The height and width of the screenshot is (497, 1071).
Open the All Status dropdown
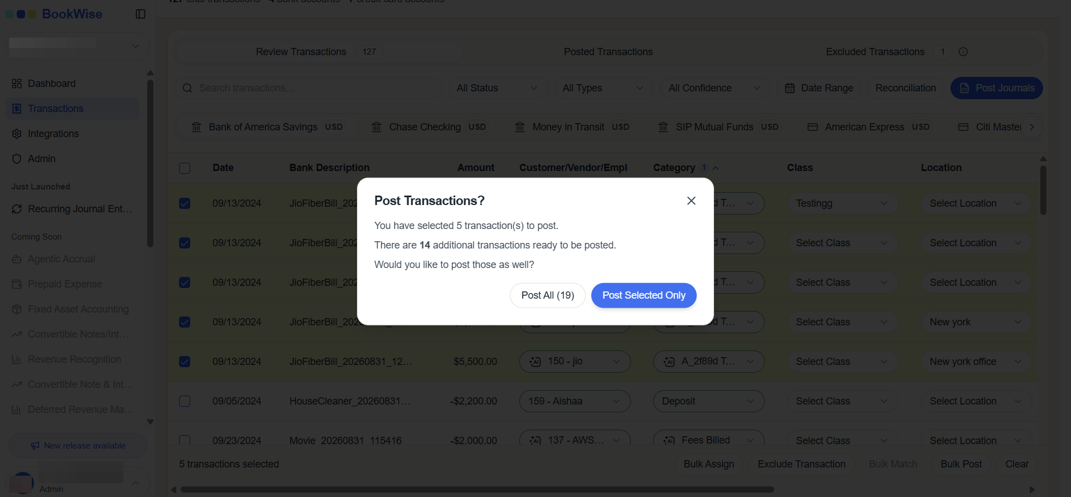(497, 88)
